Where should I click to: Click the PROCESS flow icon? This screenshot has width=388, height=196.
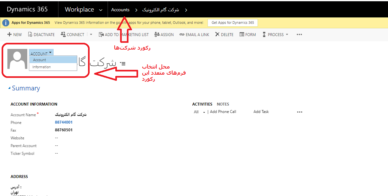(264, 34)
